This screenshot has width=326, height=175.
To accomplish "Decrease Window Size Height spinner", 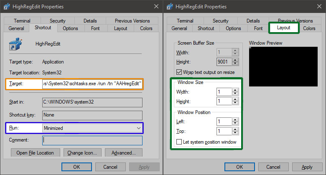I will tap(235, 103).
